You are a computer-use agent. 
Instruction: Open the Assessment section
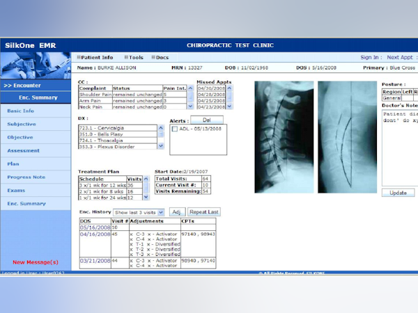click(x=36, y=151)
